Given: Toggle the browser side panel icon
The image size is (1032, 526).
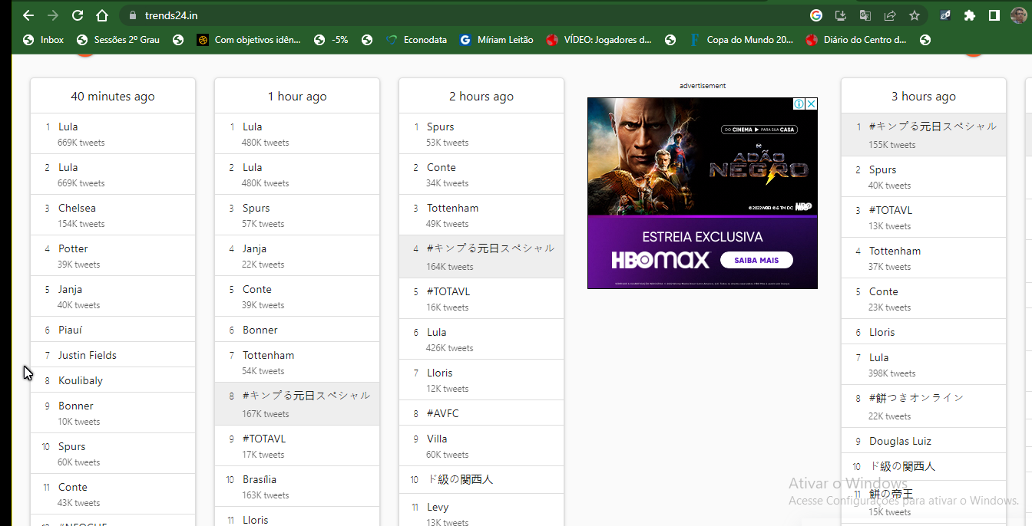Looking at the screenshot, I should click(994, 15).
